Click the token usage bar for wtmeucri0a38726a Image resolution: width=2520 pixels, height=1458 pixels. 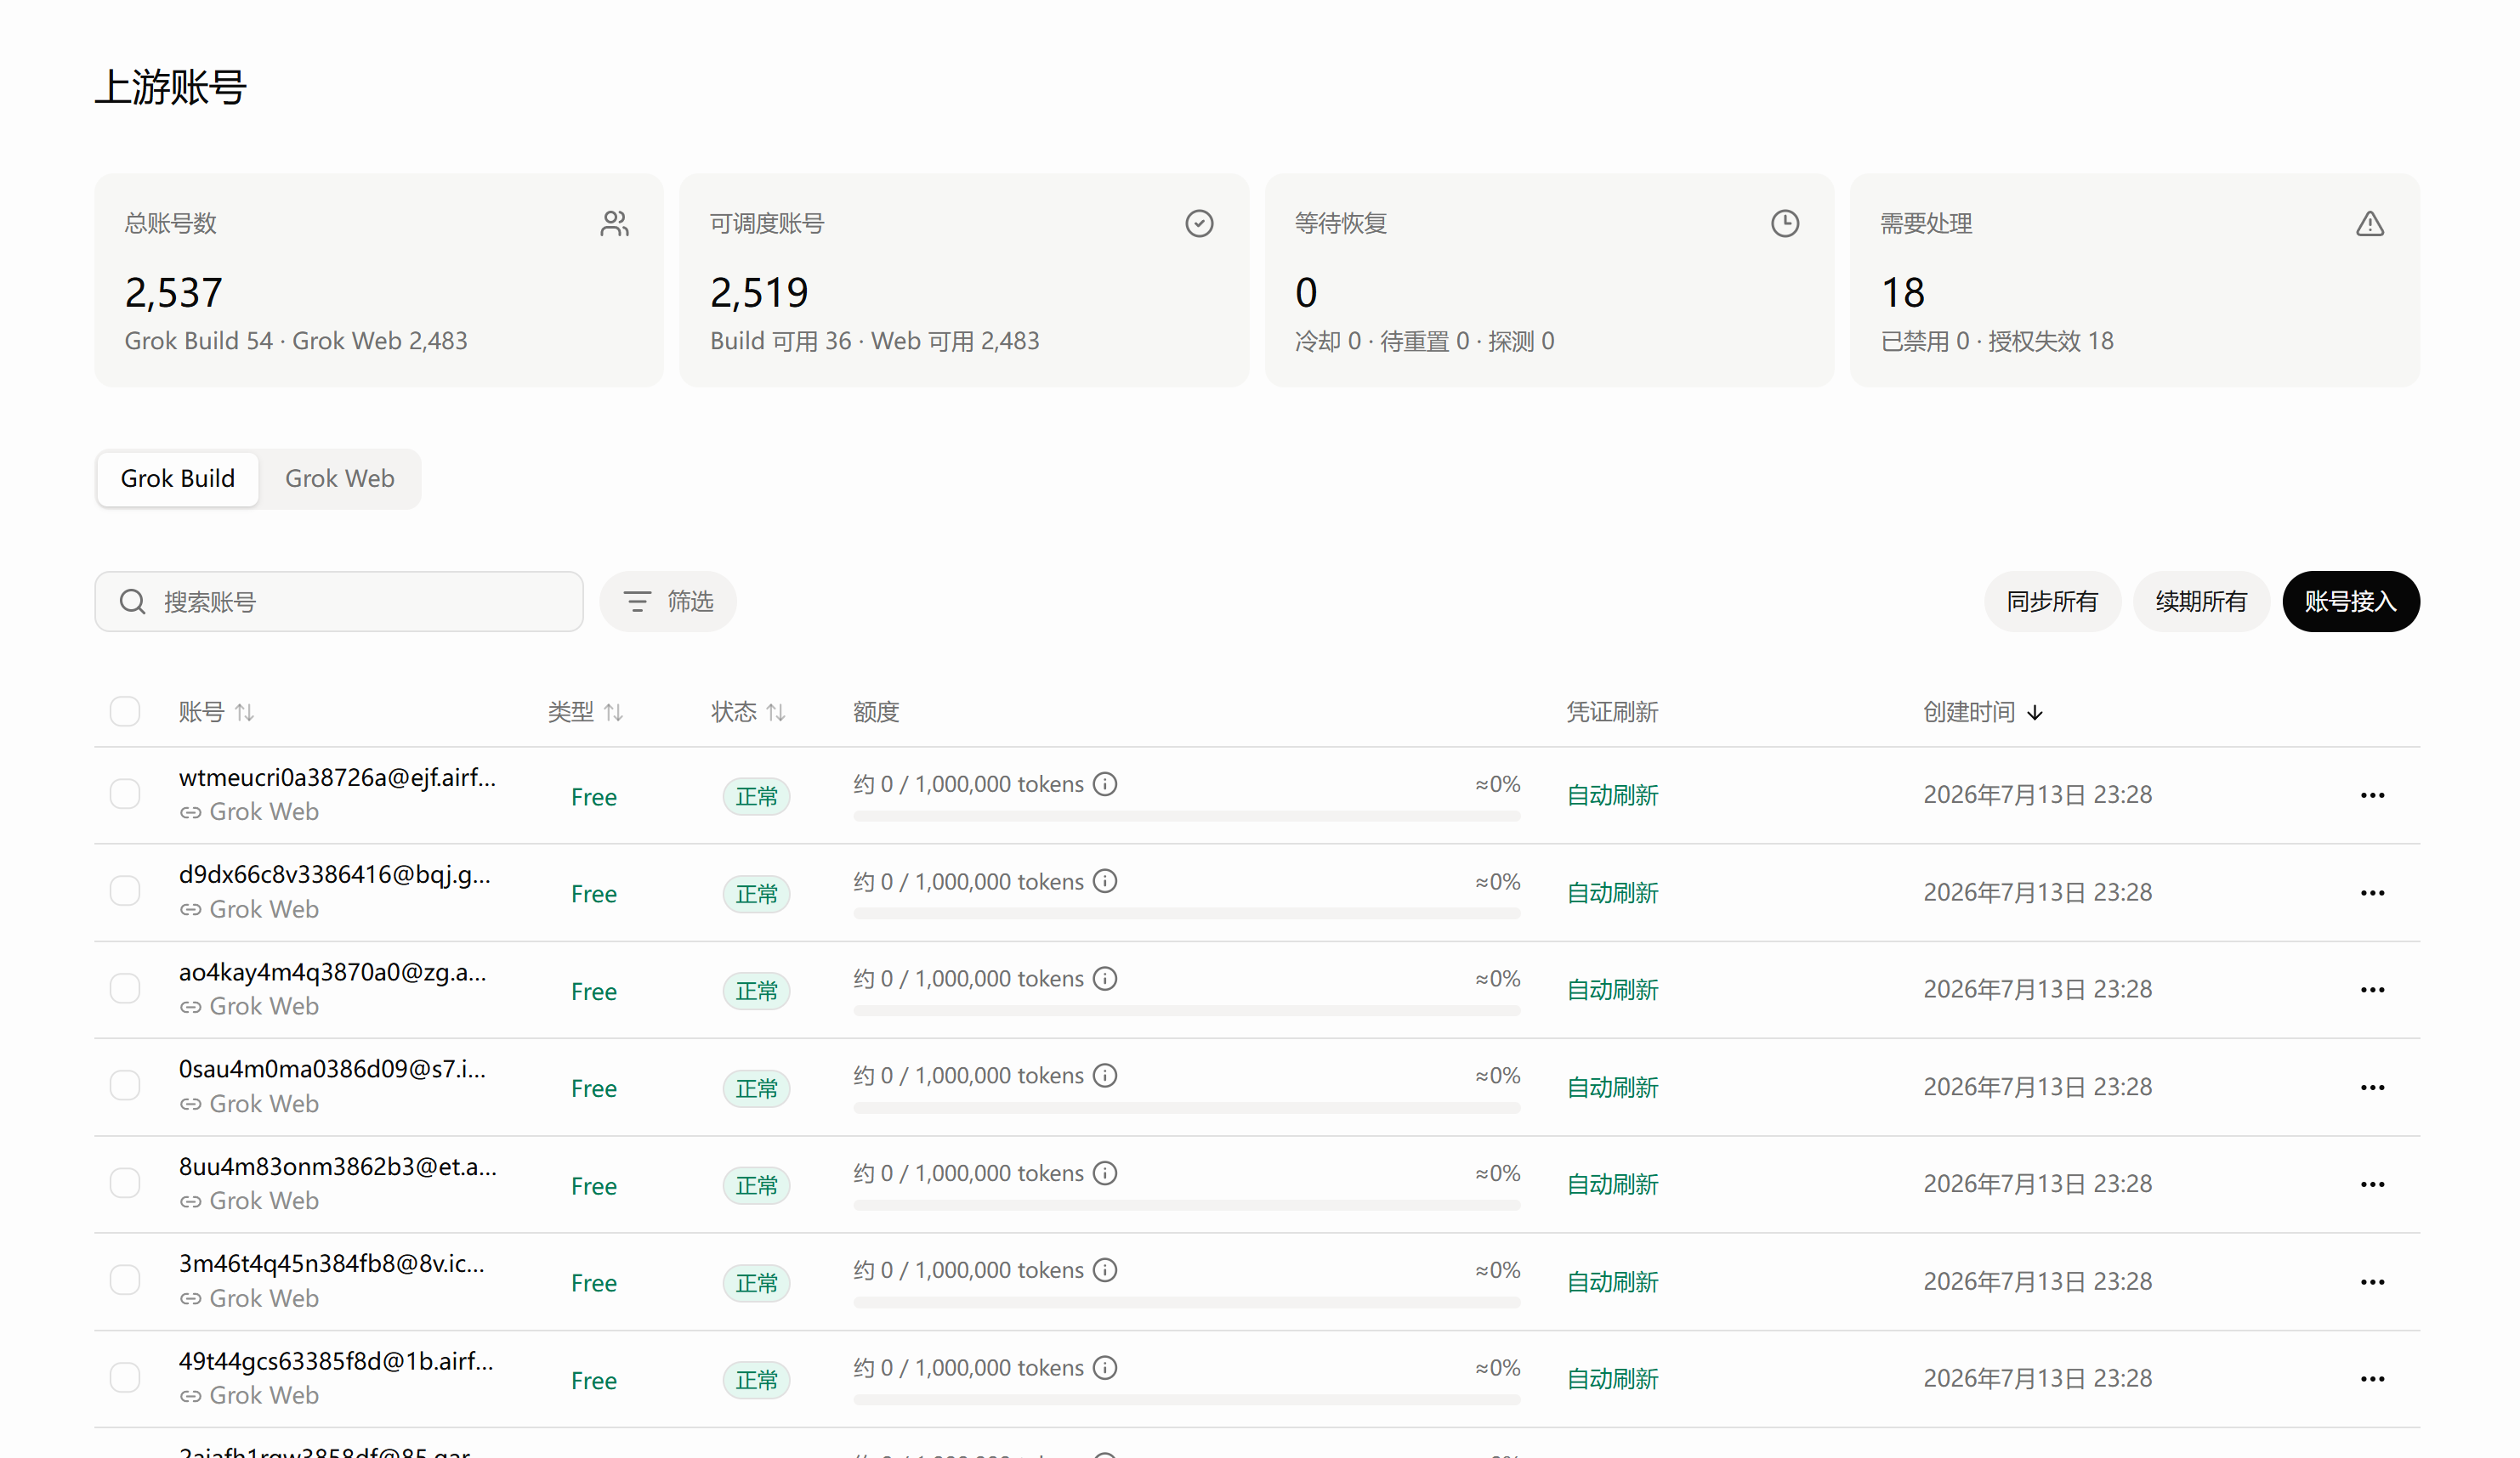[1187, 817]
